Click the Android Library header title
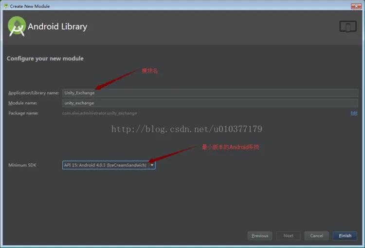The height and width of the screenshot is (248, 365). pyautogui.click(x=57, y=26)
